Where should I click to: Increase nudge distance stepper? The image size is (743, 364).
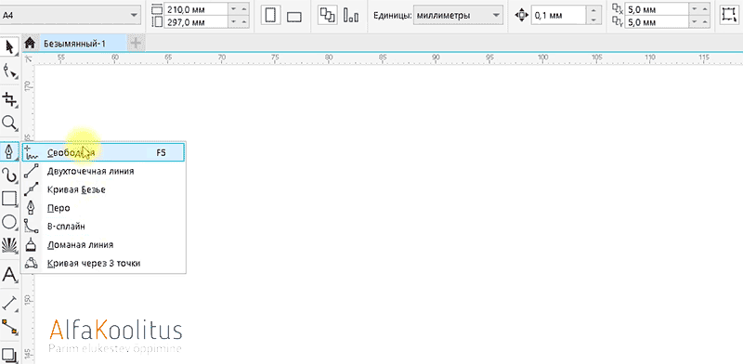[593, 10]
